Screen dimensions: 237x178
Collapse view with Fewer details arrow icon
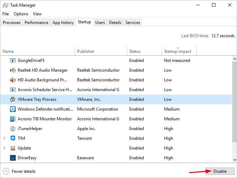(6, 171)
